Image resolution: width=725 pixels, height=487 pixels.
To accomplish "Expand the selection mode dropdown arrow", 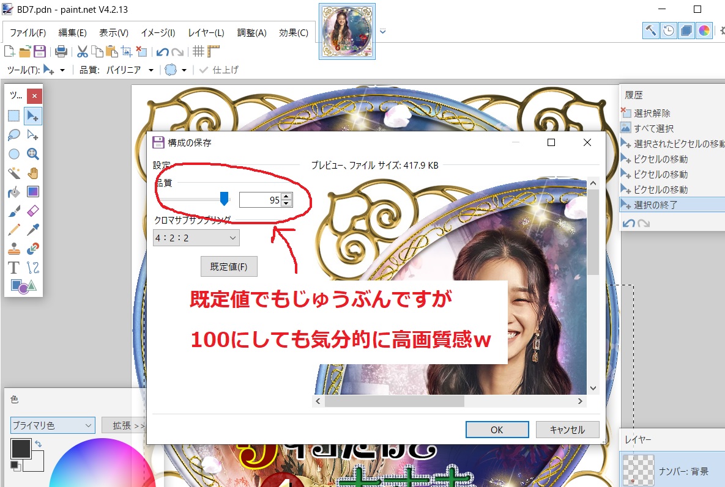I will tap(184, 70).
